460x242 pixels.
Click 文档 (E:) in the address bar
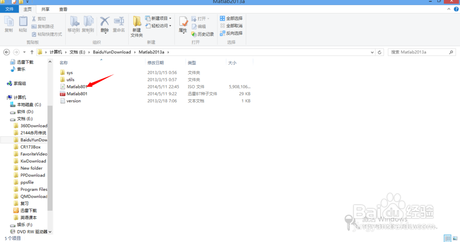[x=77, y=52]
